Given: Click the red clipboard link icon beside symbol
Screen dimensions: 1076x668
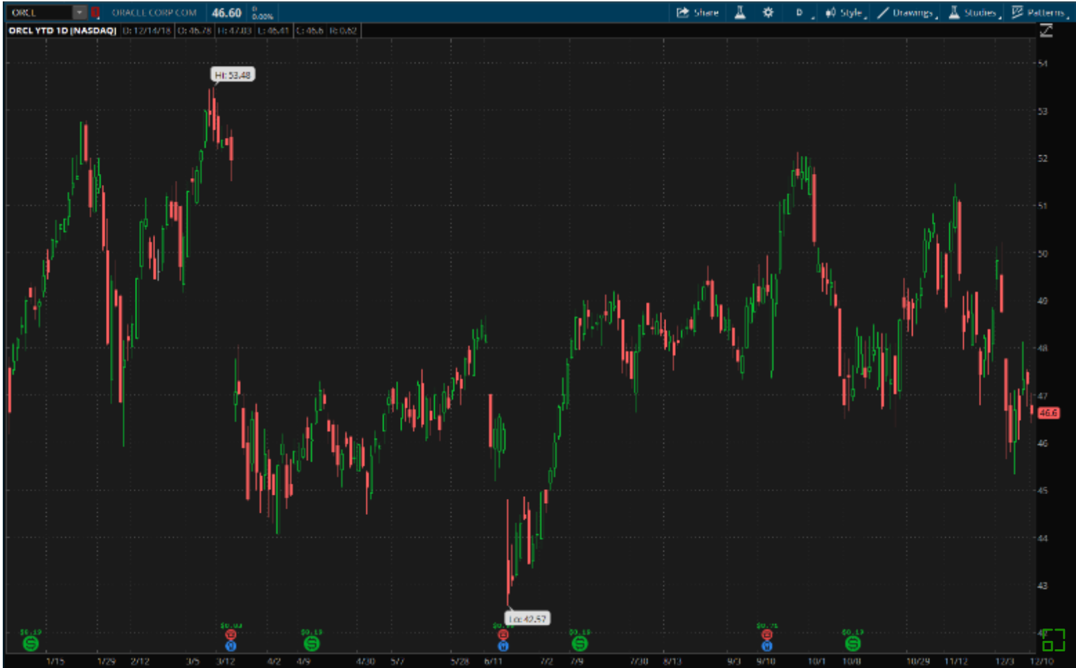Looking at the screenshot, I should 96,12.
